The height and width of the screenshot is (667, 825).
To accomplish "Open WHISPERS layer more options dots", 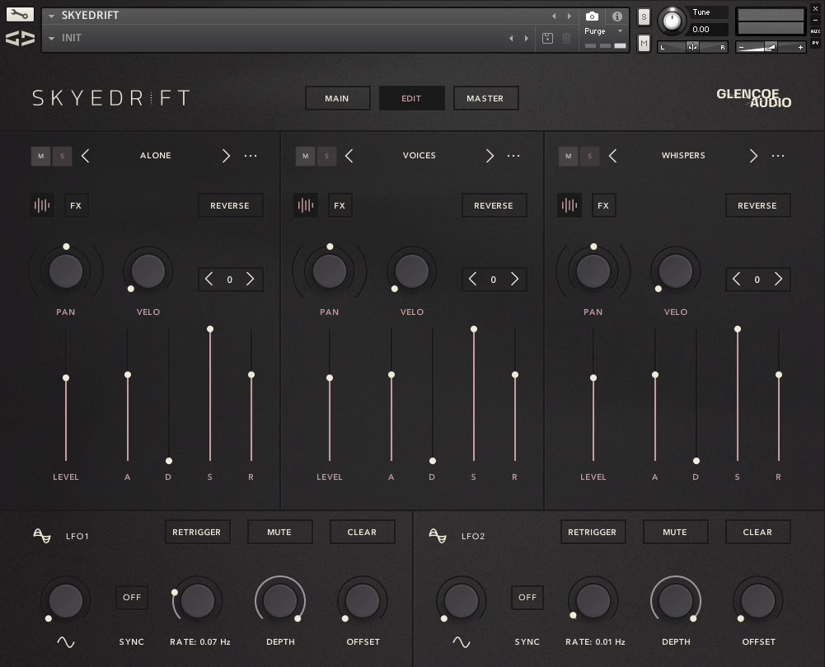I will (x=778, y=156).
